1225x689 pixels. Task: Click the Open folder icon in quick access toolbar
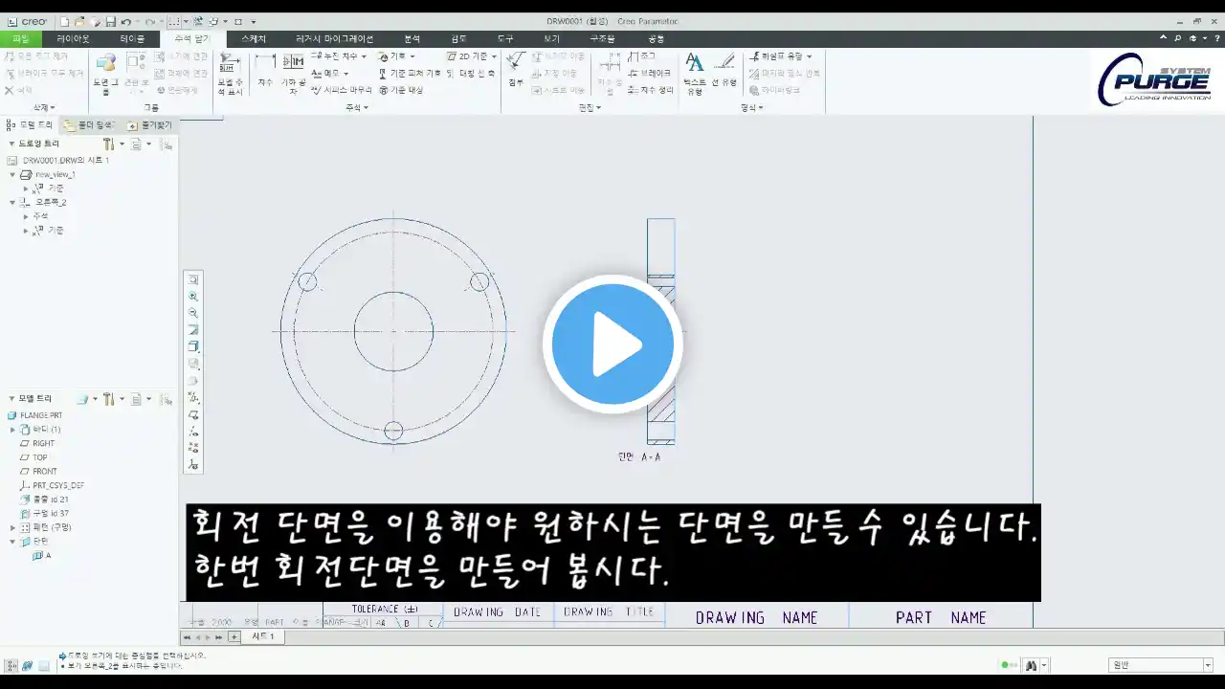[x=79, y=21]
